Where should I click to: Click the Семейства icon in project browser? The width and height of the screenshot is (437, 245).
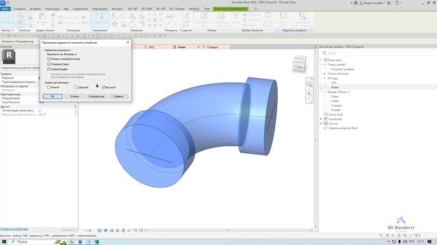tap(326, 119)
